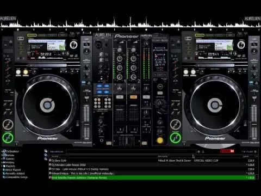Click the right deck browse rotary knob
This screenshot has height=196, width=261.
[x=241, y=45]
